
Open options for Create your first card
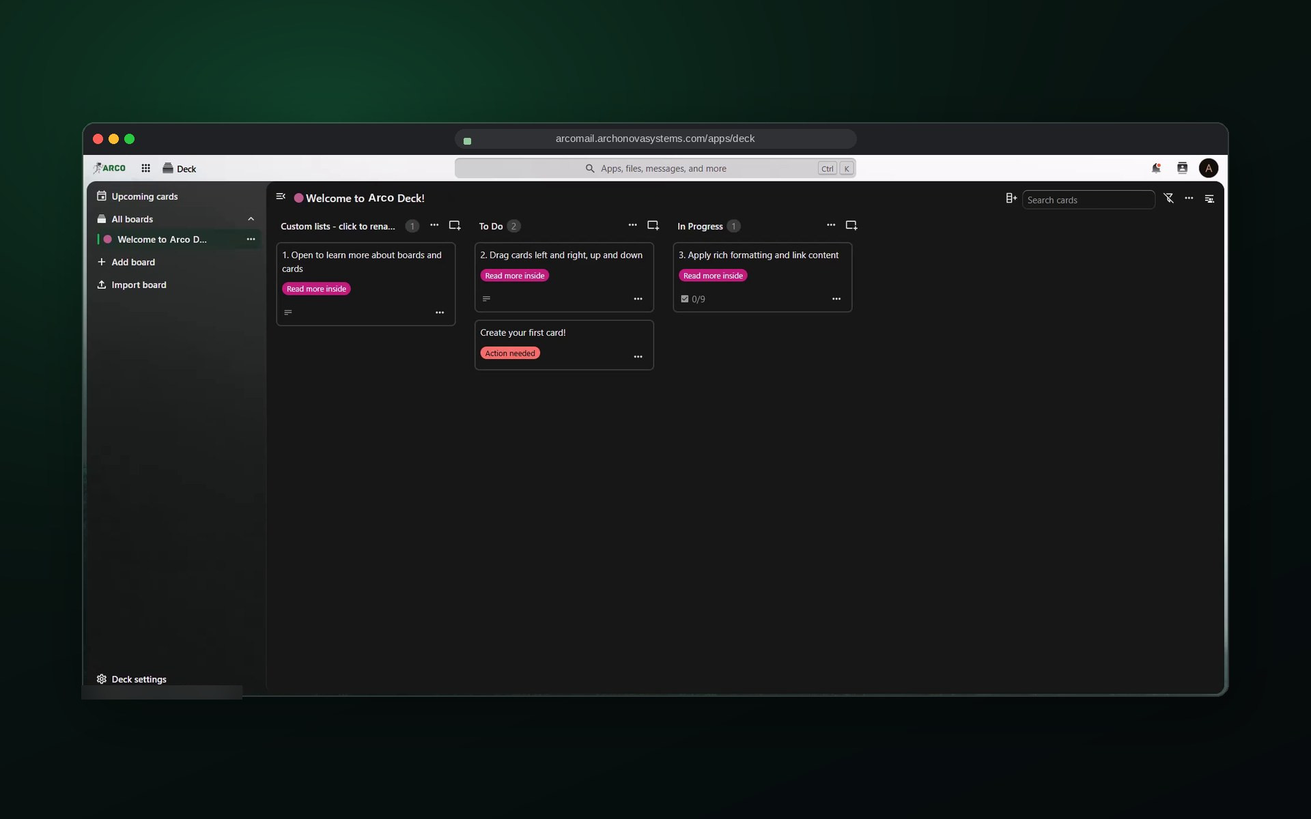coord(638,357)
